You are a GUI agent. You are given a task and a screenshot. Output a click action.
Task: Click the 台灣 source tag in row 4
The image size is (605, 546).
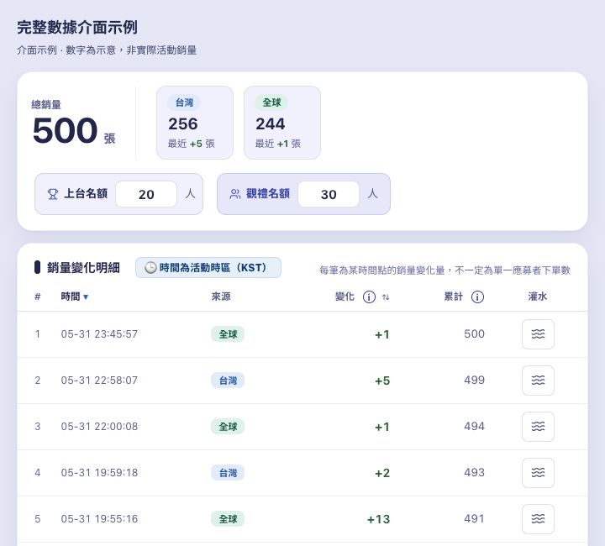(228, 473)
